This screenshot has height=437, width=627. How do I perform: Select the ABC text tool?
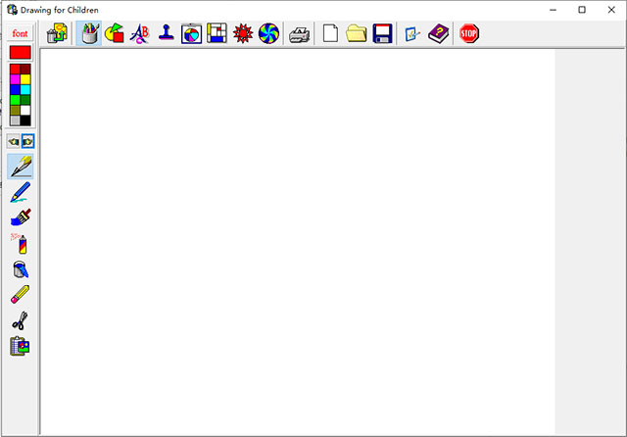[x=139, y=33]
